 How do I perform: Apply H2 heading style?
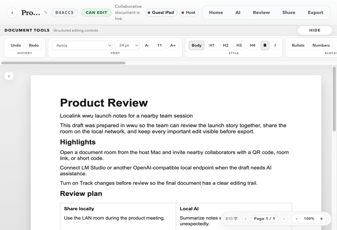click(x=226, y=45)
